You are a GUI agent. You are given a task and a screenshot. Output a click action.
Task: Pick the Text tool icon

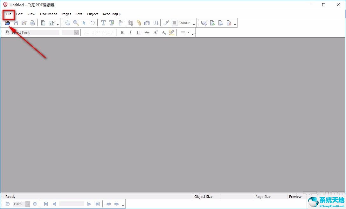(x=103, y=23)
